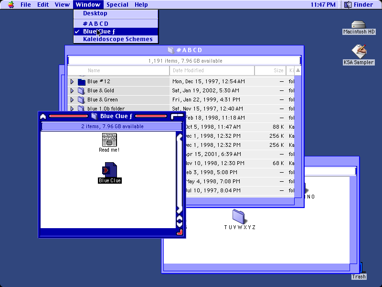The image size is (382, 287).
Task: Expand the Blue & Gold folder triangle
Action: click(72, 90)
